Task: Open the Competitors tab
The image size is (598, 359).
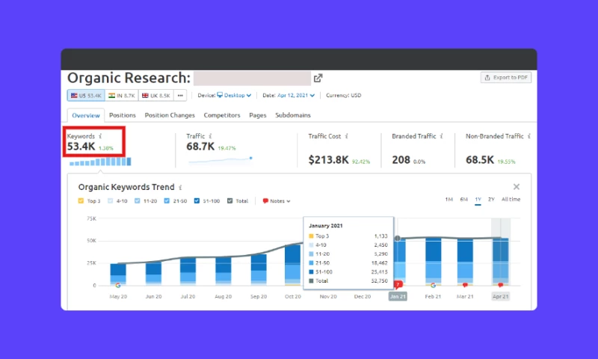Action: click(x=222, y=115)
